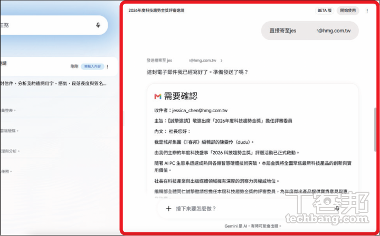Click the line 由我們主辦的年度科技盛事
The image size is (380, 236).
coord(227,153)
